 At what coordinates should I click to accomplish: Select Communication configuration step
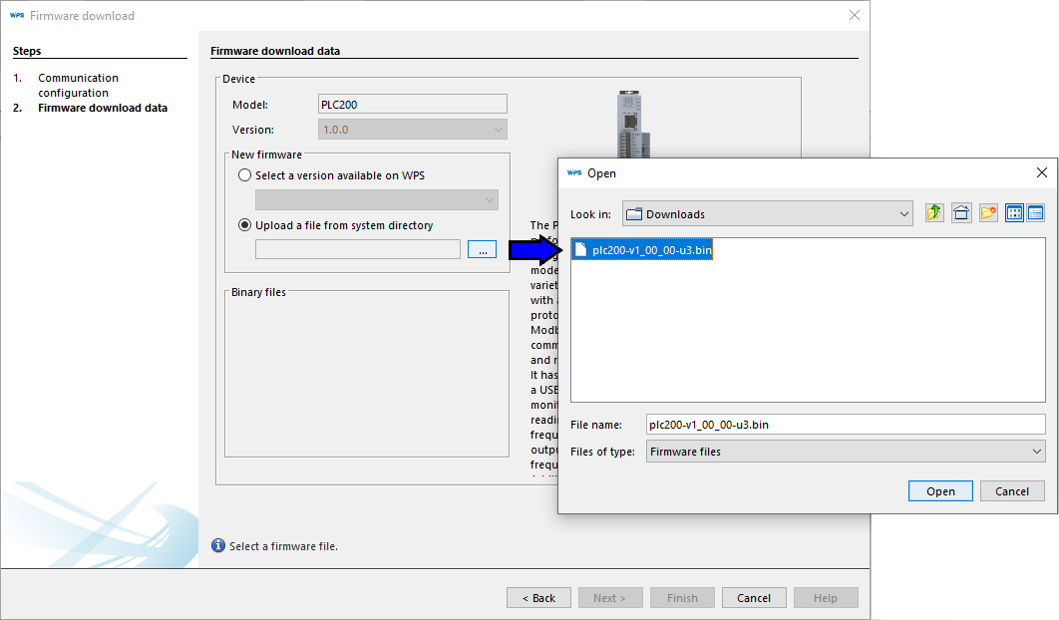point(78,85)
